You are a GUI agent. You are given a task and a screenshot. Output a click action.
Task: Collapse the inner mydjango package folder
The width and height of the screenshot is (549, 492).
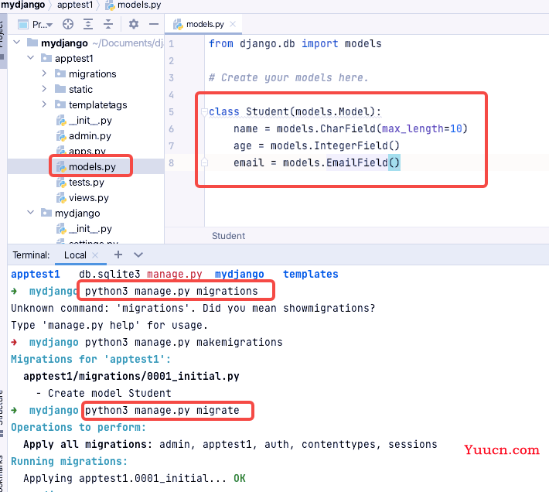pyautogui.click(x=30, y=212)
